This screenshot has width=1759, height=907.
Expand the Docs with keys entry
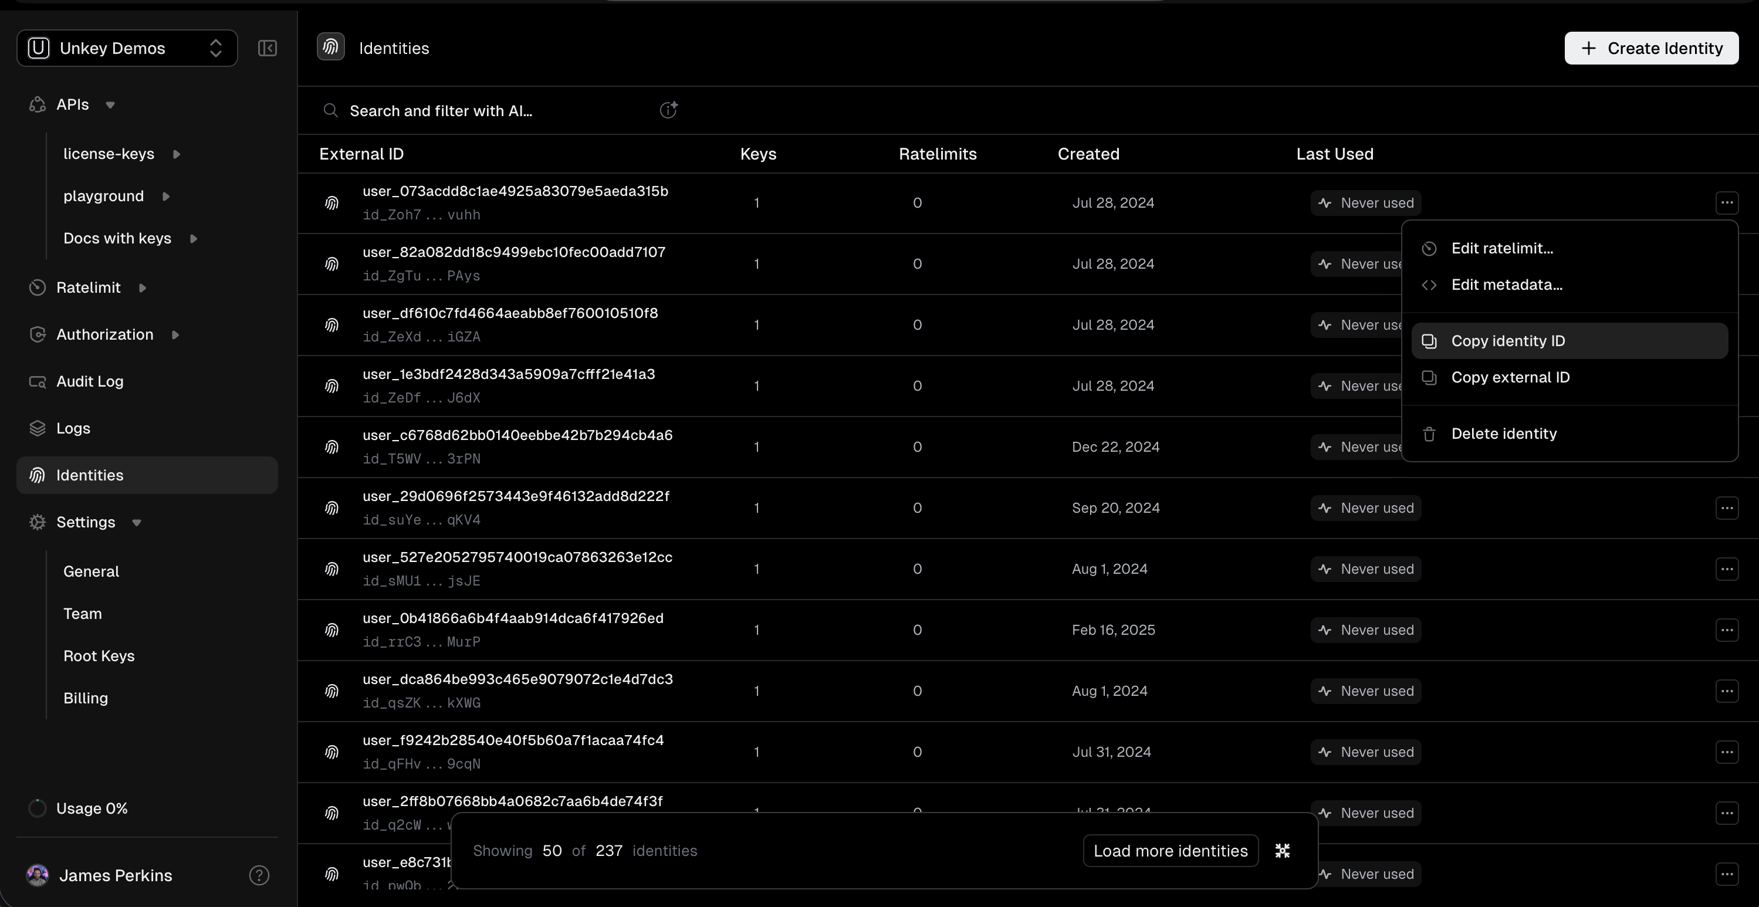tap(193, 238)
